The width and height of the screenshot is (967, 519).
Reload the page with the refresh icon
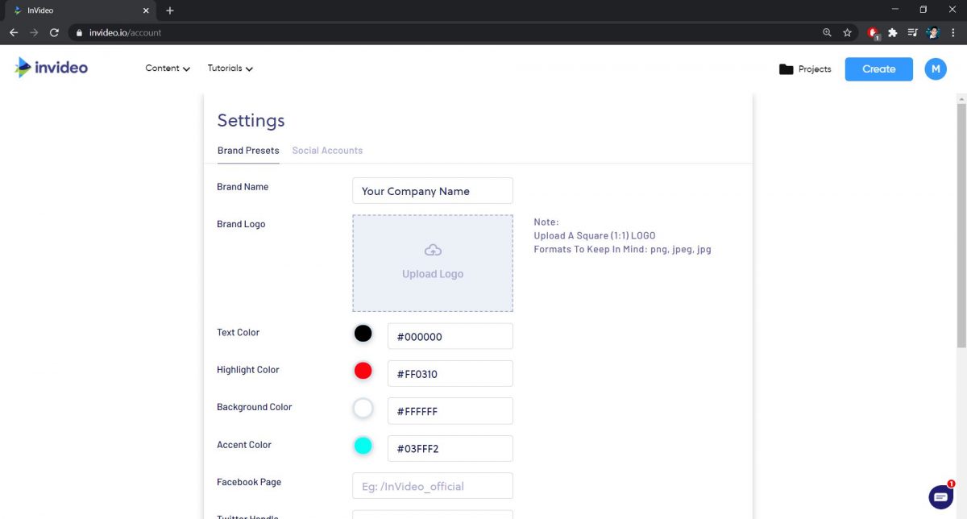54,33
